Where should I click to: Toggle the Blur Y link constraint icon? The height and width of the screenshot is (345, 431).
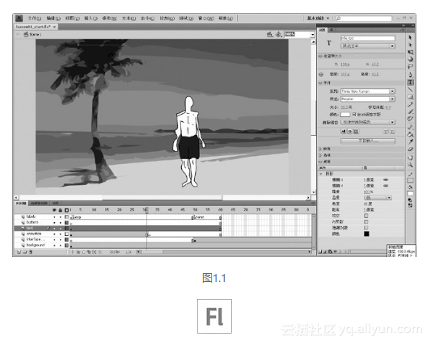[x=386, y=186]
